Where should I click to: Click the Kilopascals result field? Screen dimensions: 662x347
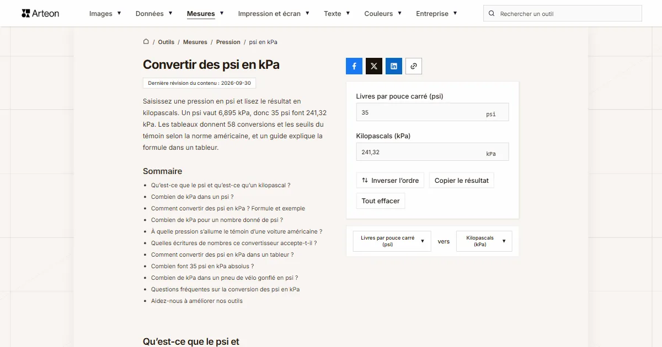click(x=433, y=152)
